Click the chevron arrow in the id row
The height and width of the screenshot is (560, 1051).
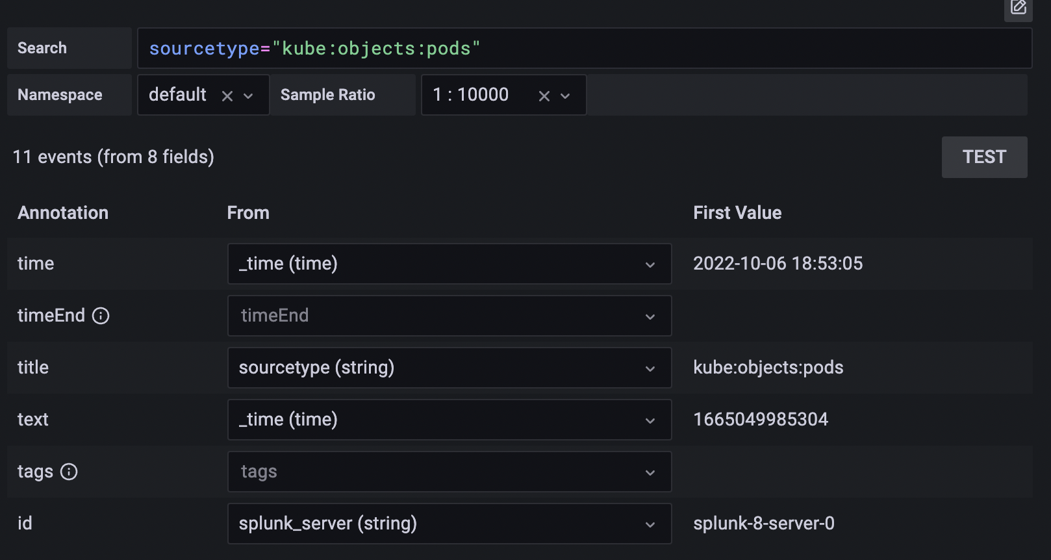(x=650, y=525)
